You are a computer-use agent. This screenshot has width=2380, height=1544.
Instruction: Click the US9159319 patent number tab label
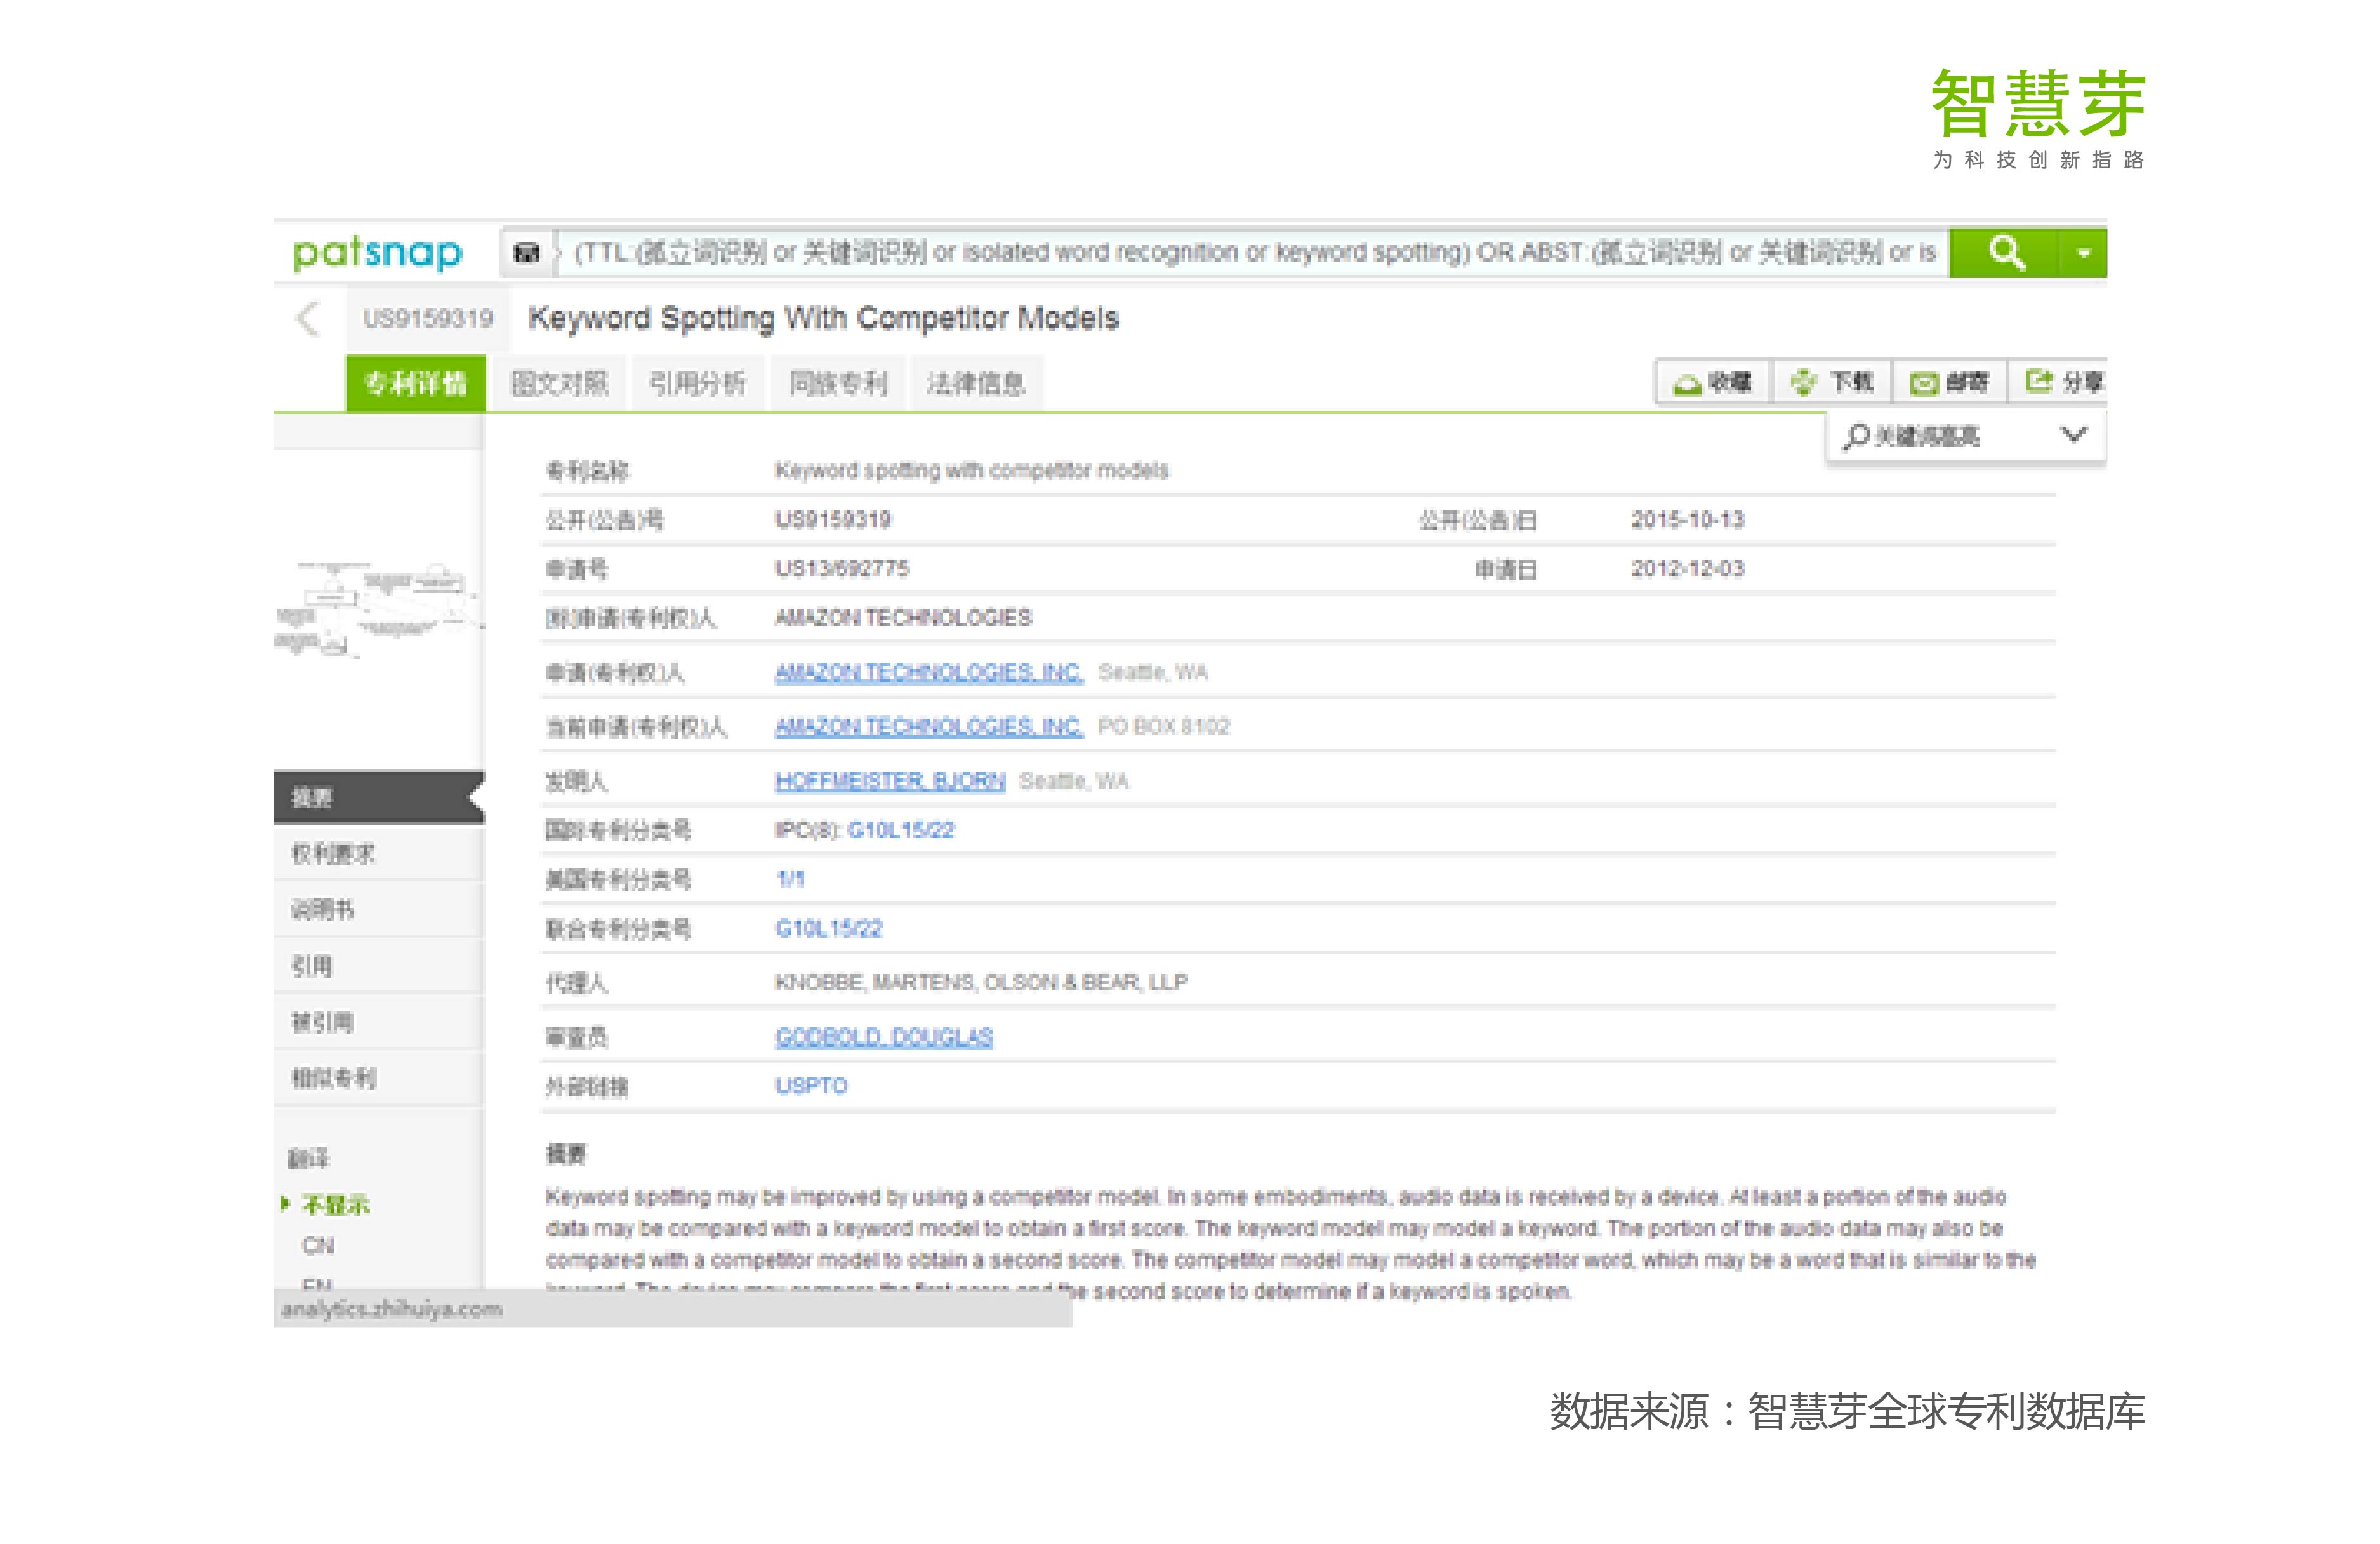pos(428,319)
